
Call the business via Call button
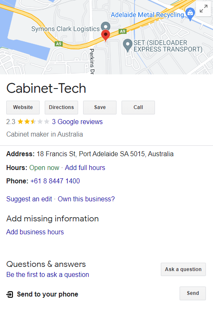(138, 107)
